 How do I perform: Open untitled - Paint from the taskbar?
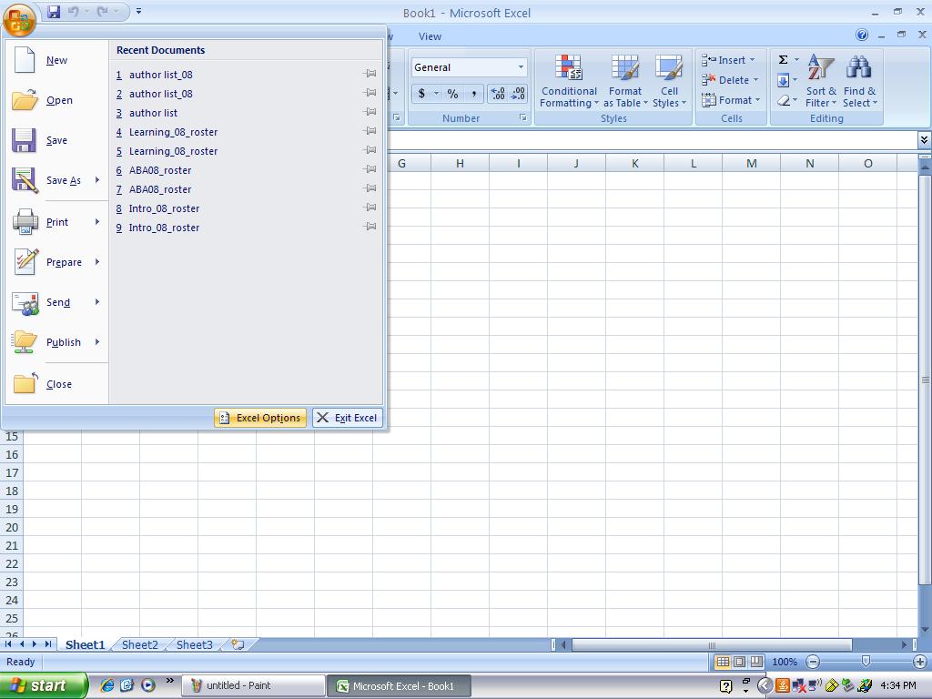tap(254, 685)
